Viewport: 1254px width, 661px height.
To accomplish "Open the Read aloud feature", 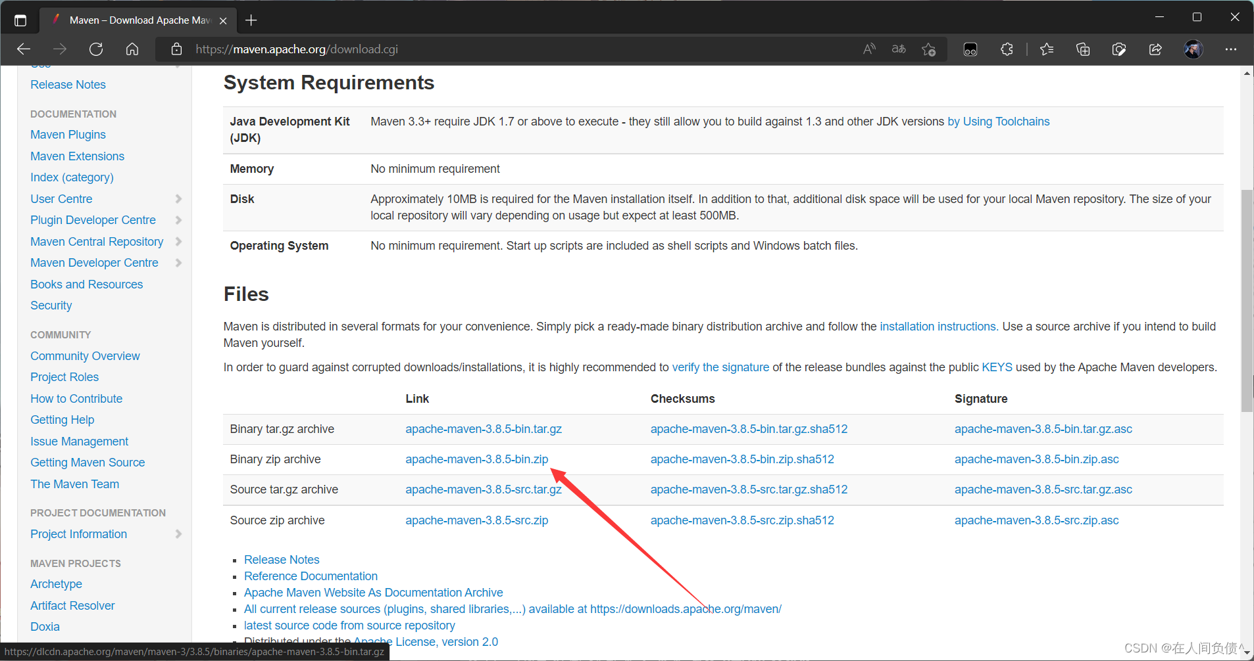I will 869,49.
